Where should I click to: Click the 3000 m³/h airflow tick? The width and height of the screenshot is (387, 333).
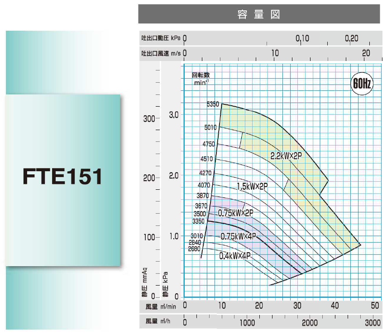[x=373, y=323]
